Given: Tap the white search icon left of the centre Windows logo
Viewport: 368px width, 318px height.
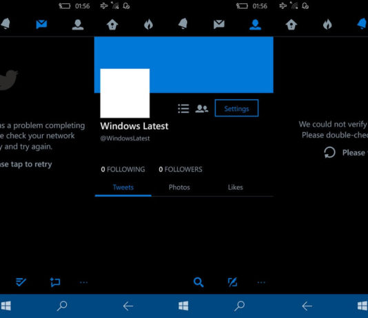Looking at the screenshot, I should point(62,306).
